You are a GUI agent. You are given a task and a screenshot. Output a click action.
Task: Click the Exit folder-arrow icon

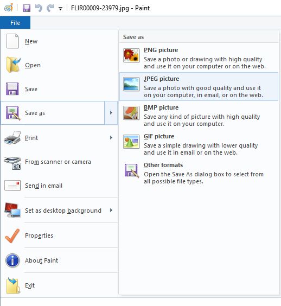point(13,285)
